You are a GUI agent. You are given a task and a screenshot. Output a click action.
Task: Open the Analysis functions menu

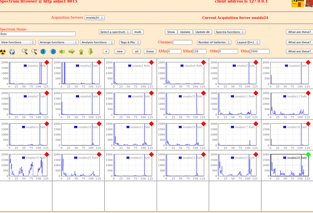97,42
